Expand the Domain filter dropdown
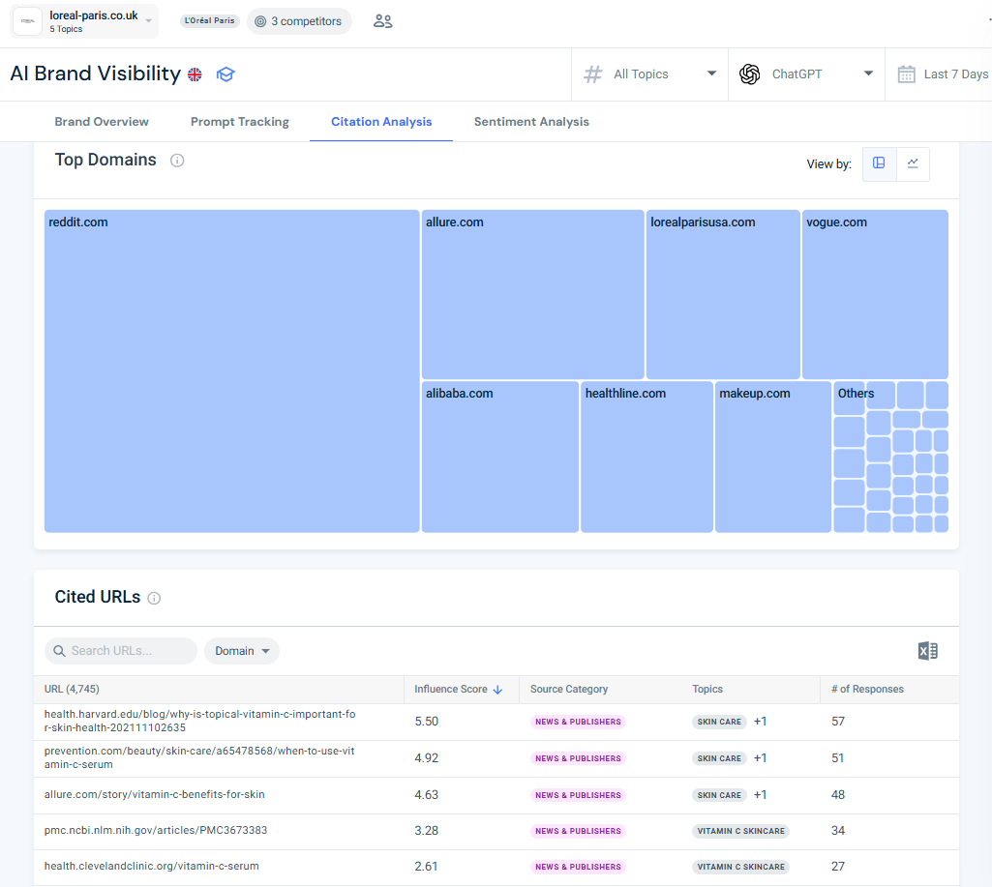Screen dimensions: 992x887 (x=242, y=651)
